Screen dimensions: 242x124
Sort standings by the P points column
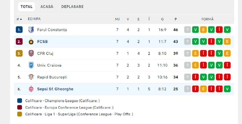[x=175, y=19]
